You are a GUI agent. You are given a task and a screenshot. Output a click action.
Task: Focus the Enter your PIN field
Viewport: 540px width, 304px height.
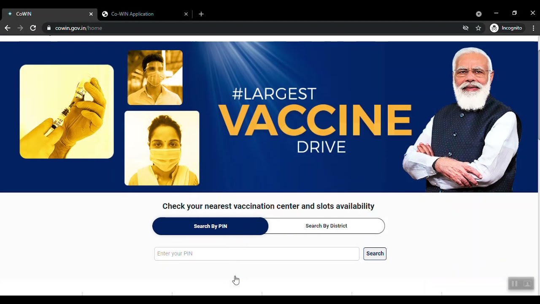pos(256,254)
